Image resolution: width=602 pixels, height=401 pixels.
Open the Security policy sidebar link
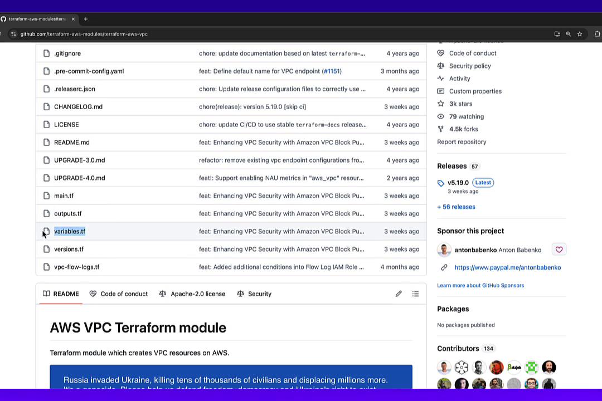click(470, 66)
